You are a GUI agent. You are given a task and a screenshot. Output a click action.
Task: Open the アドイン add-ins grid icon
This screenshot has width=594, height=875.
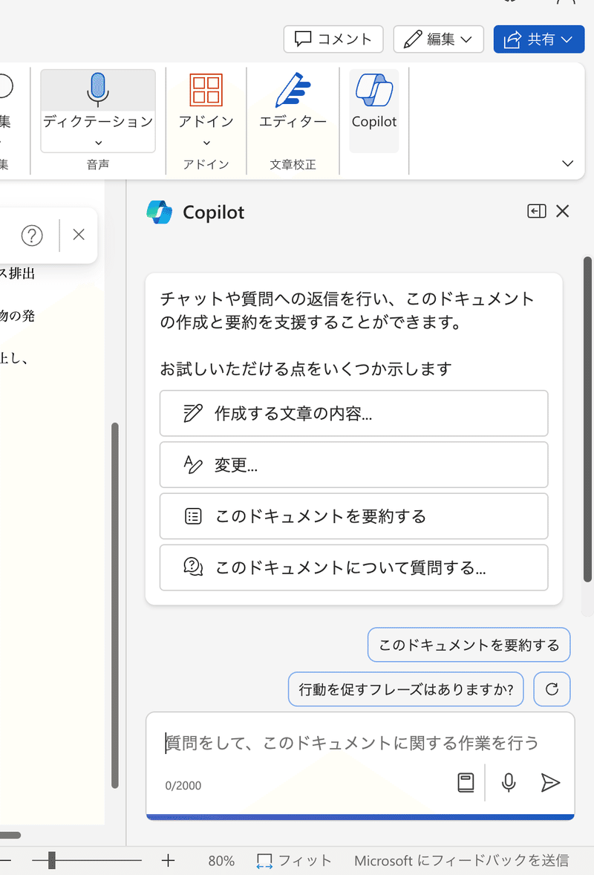[x=206, y=90]
